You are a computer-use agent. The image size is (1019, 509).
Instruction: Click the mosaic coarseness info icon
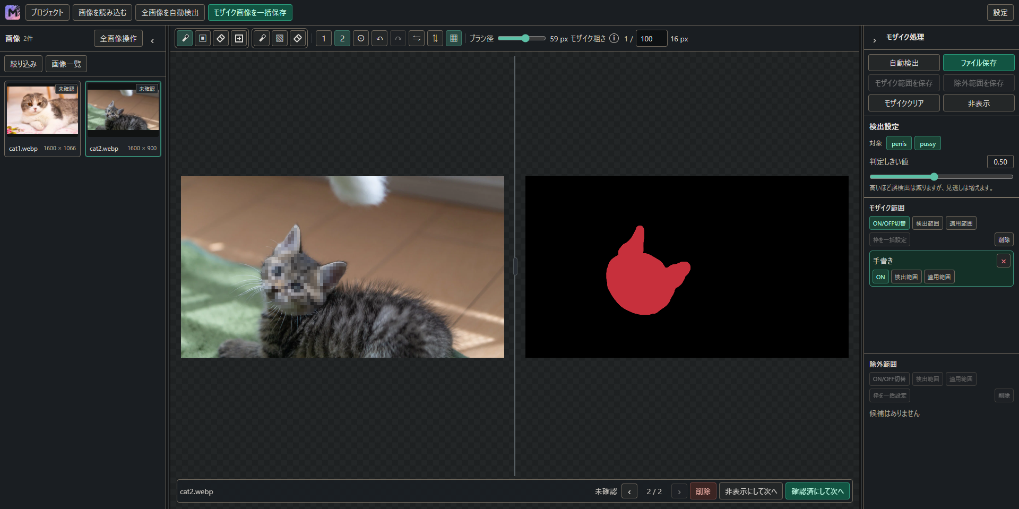[614, 38]
